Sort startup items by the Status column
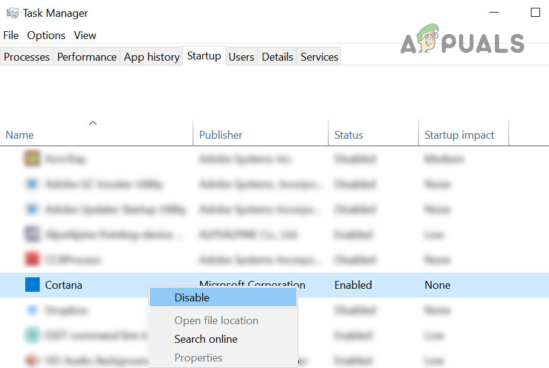 point(349,134)
